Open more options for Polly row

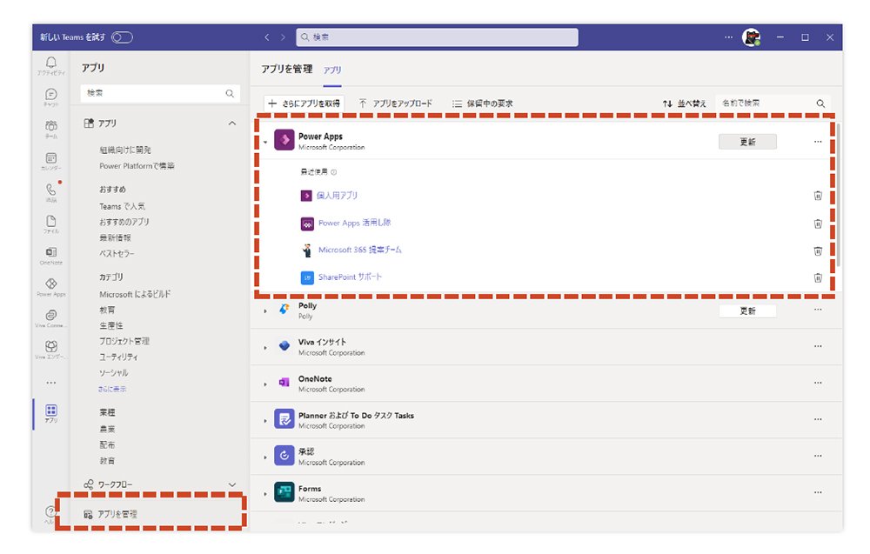818,310
